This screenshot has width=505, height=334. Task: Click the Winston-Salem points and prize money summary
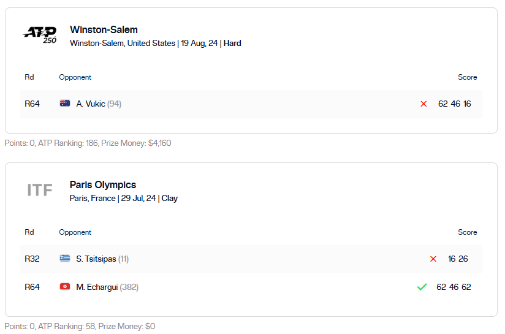88,143
